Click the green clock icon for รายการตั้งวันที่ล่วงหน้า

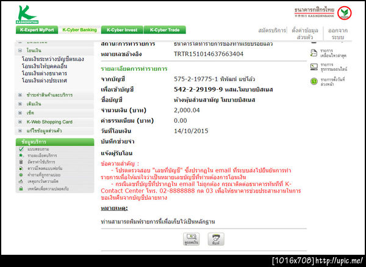(314, 81)
